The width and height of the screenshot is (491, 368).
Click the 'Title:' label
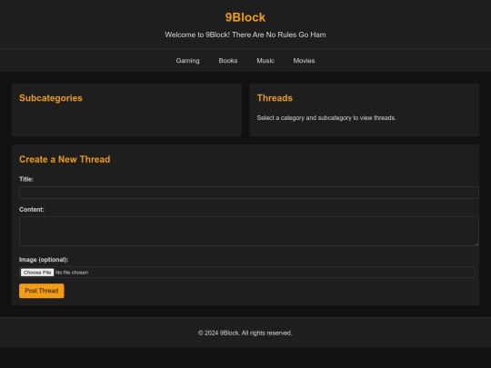point(26,179)
